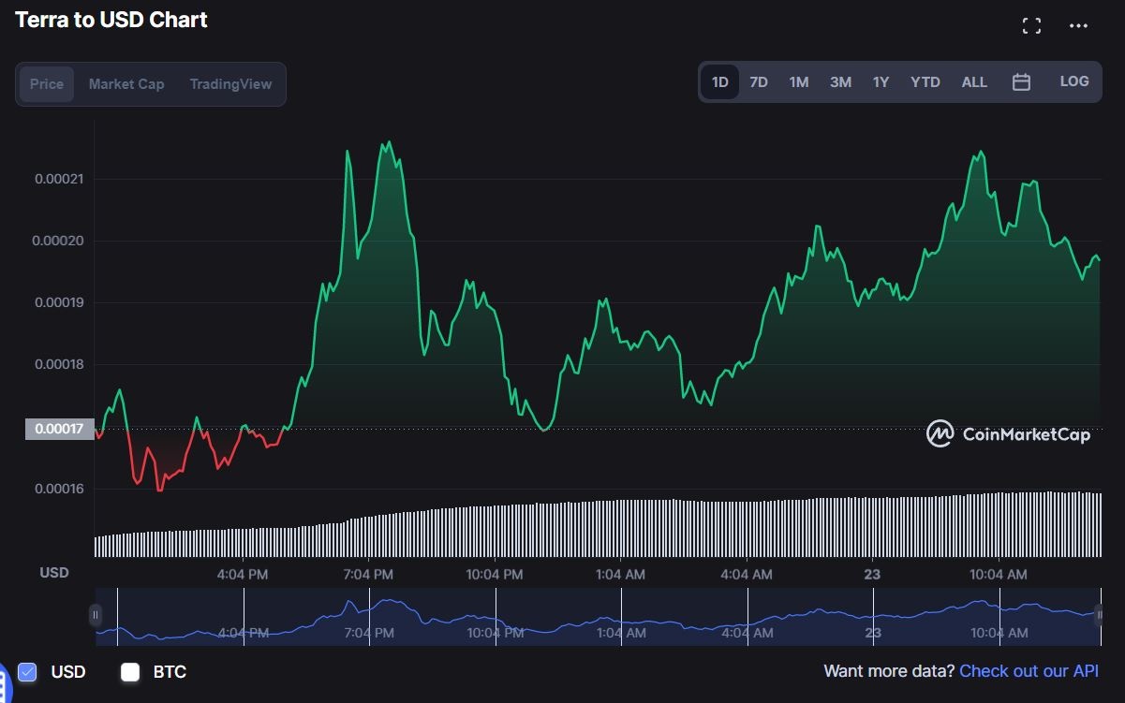The image size is (1125, 703).
Task: Click the right range slider handle
Action: tap(1100, 615)
